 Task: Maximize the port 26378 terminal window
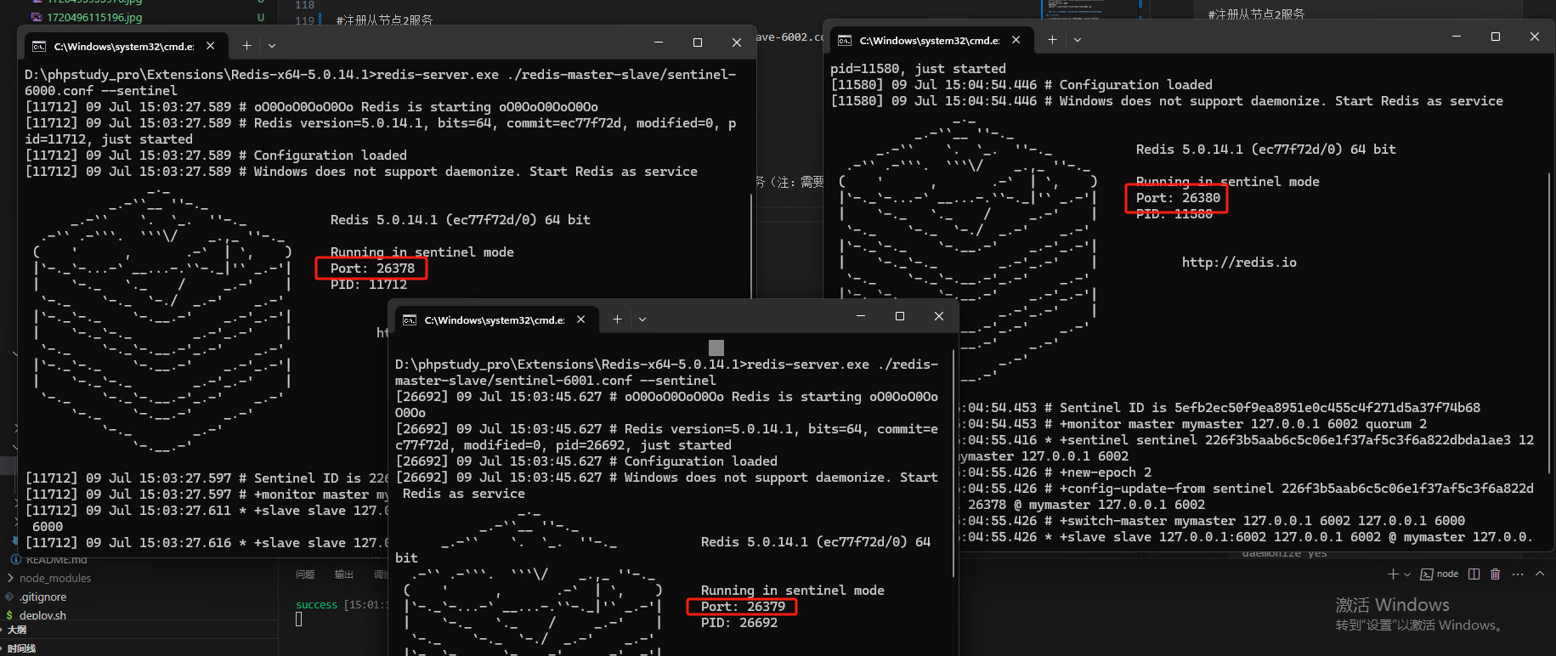(698, 42)
